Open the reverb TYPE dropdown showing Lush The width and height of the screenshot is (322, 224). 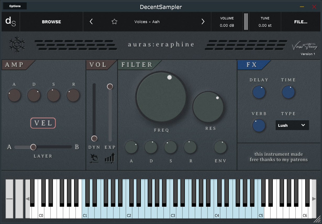[292, 125]
